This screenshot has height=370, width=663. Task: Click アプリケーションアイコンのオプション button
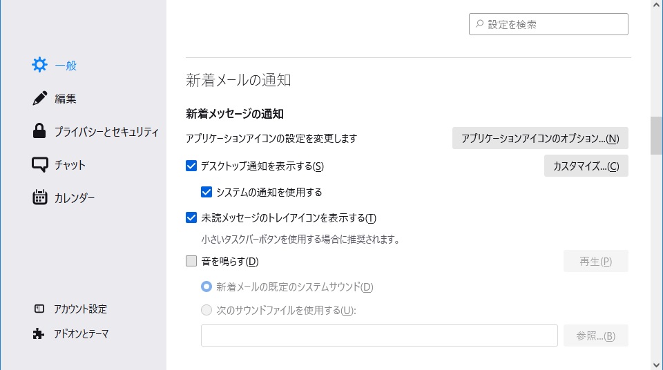click(540, 138)
